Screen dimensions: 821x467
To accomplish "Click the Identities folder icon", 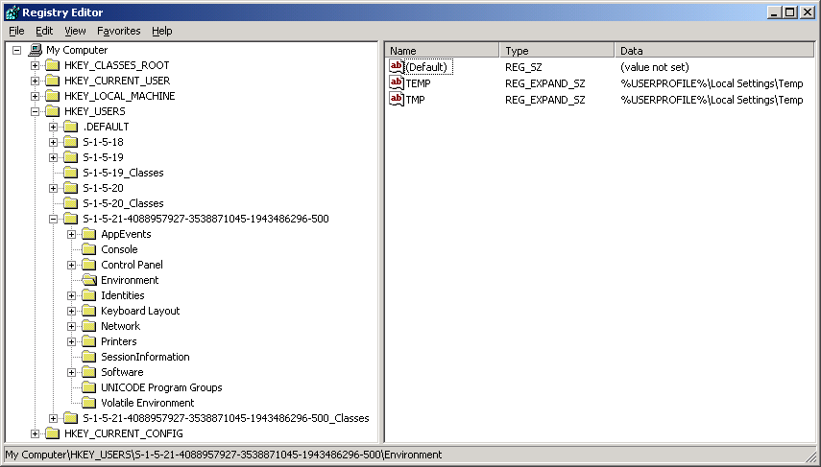I will [89, 295].
